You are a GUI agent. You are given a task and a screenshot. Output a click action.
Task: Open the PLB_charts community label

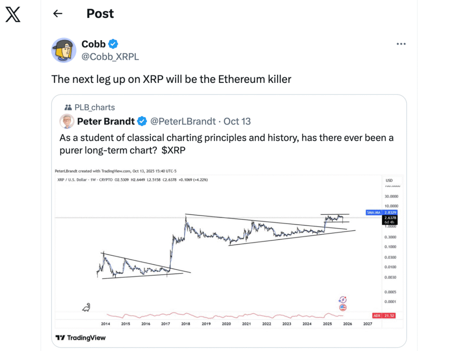96,108
